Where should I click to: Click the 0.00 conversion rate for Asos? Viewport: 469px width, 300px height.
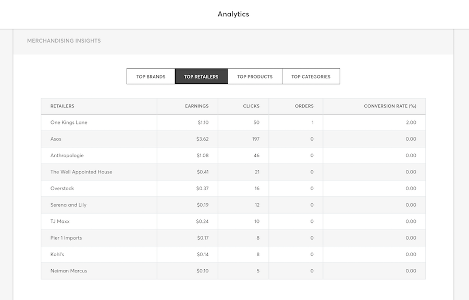(x=411, y=139)
